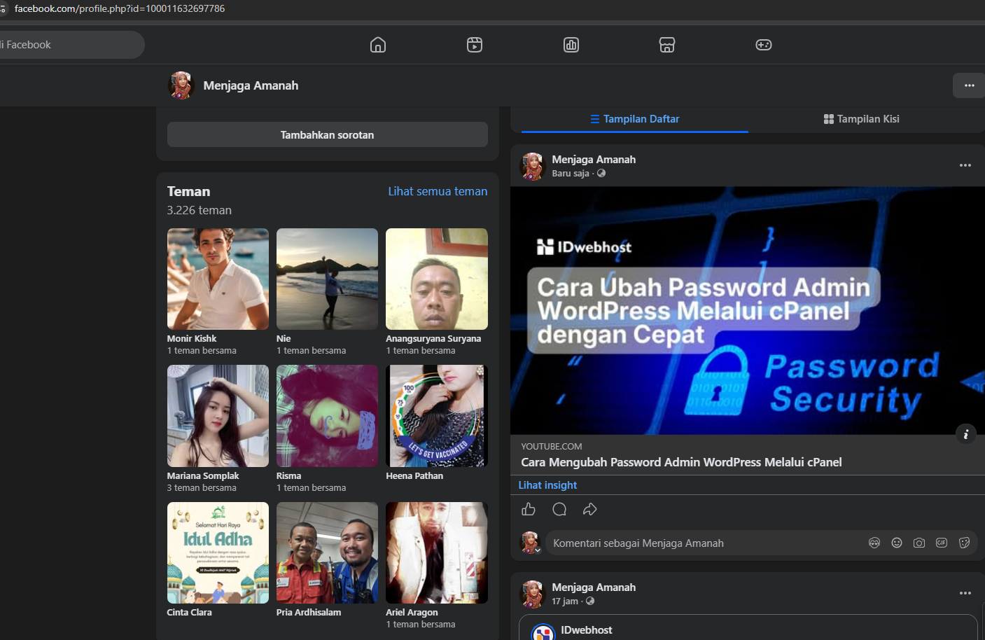Open Lihat semua teman link

438,191
